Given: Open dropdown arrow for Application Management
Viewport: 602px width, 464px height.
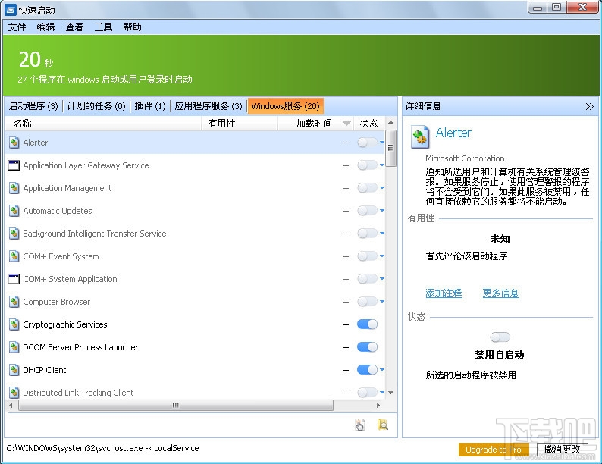Looking at the screenshot, I should pyautogui.click(x=382, y=188).
